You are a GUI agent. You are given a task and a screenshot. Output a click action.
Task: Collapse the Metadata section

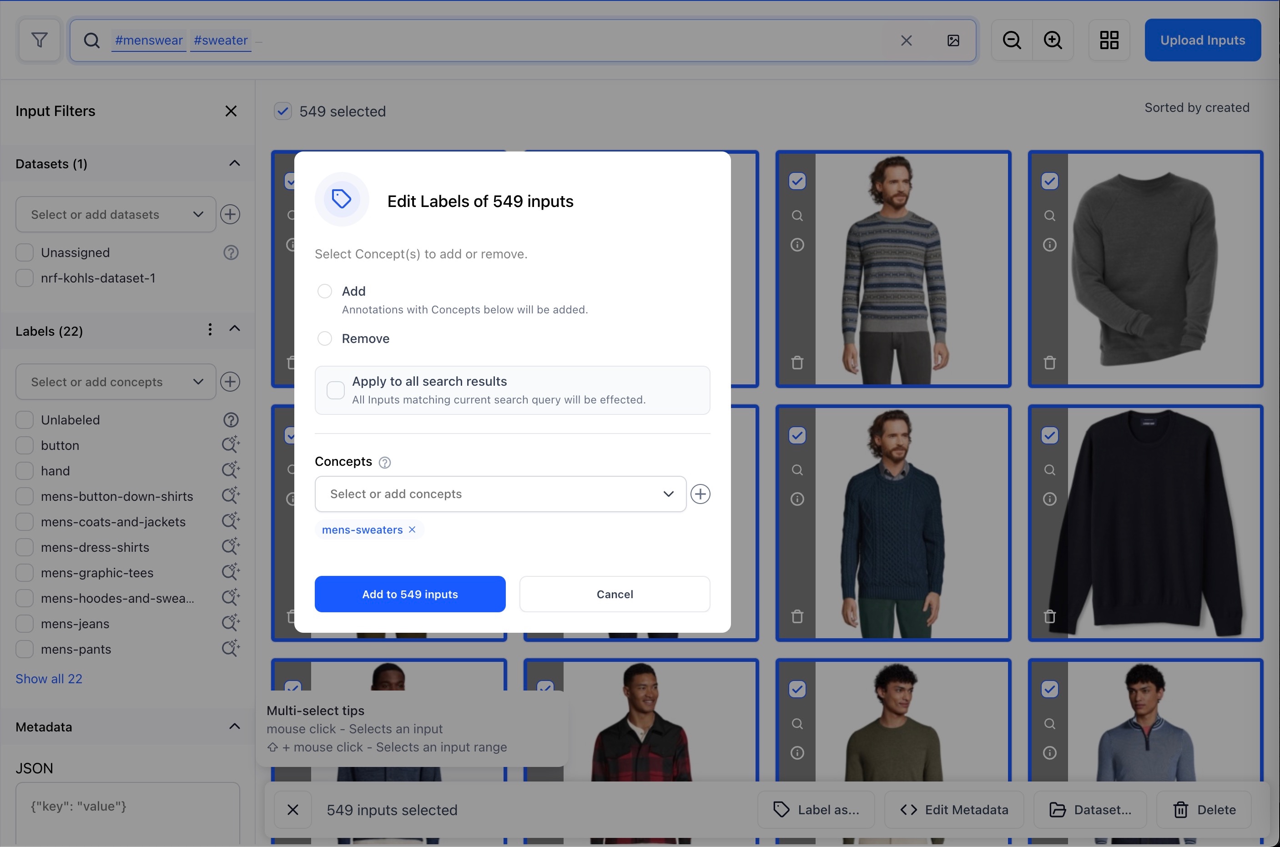(234, 726)
